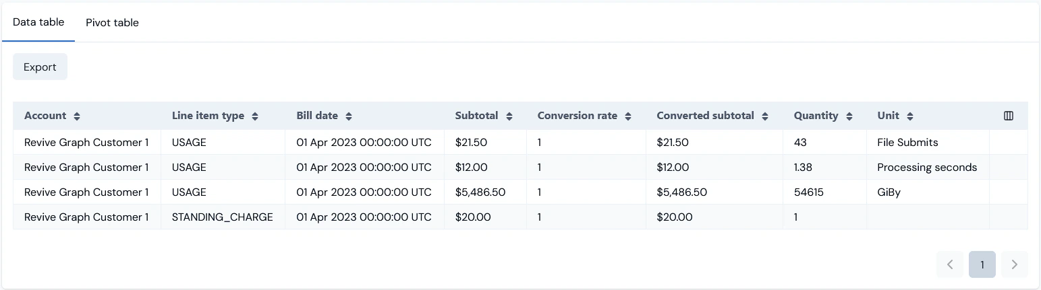Open the column settings icon
Screen dimensions: 1041x290
(x=1009, y=116)
